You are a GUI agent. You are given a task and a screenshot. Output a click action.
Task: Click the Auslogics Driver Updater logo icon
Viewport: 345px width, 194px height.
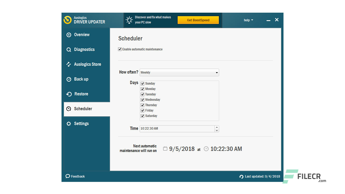coord(67,20)
